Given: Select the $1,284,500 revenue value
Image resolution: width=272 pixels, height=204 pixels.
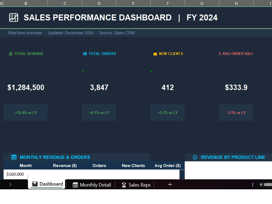Looking at the screenshot, I should point(26,87).
